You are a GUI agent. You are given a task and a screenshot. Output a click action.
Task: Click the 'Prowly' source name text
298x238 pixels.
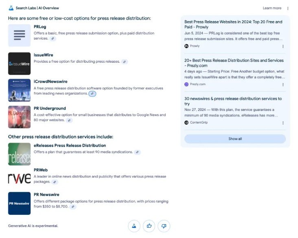point(195,46)
